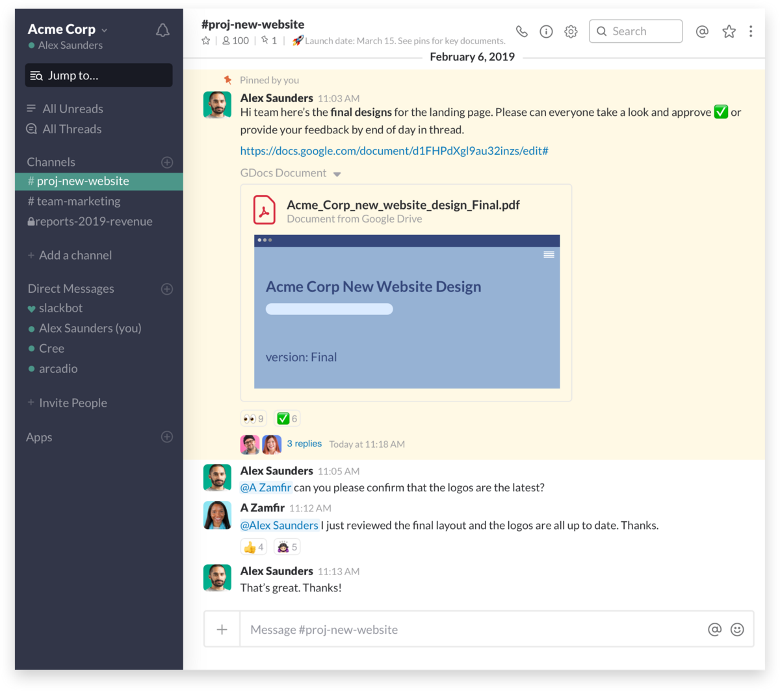Open the notifications bell in the sidebar

(x=162, y=30)
